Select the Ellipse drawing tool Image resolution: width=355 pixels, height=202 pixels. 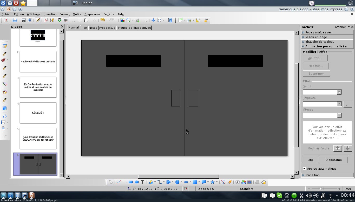(x=137, y=182)
